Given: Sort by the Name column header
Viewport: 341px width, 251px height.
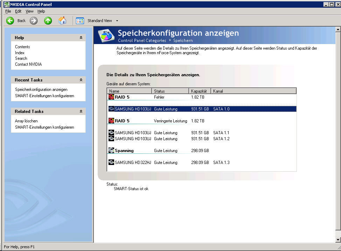Looking at the screenshot, I should click(x=130, y=91).
